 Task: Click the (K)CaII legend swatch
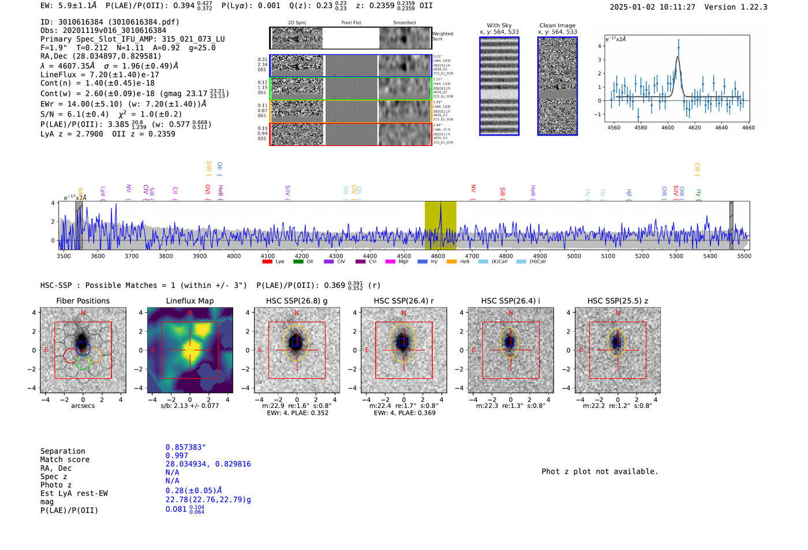pyautogui.click(x=483, y=262)
